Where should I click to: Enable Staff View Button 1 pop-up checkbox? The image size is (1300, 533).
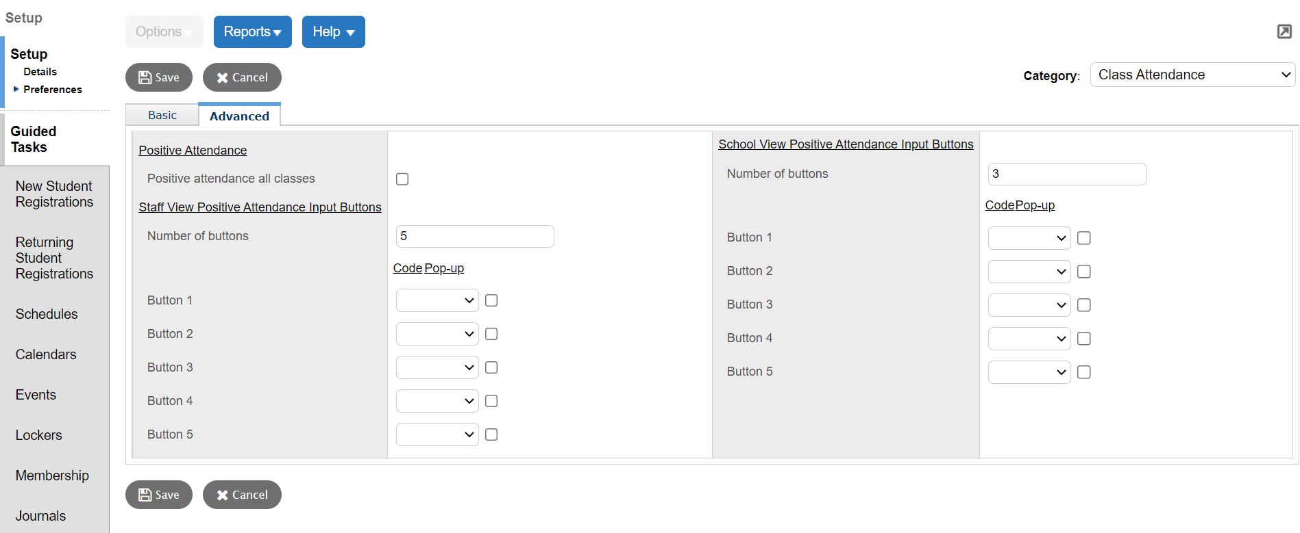491,300
